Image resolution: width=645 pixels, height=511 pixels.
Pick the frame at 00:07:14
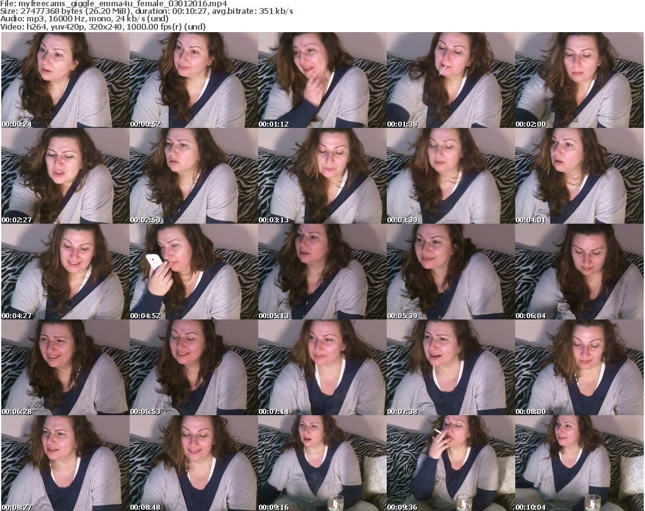coord(322,367)
